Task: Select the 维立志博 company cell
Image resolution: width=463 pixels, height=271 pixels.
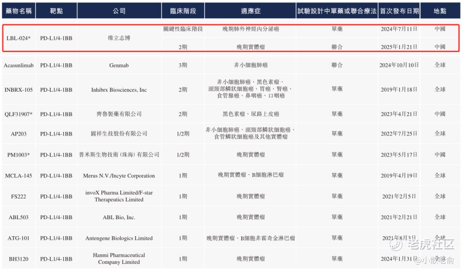Action: (119, 38)
